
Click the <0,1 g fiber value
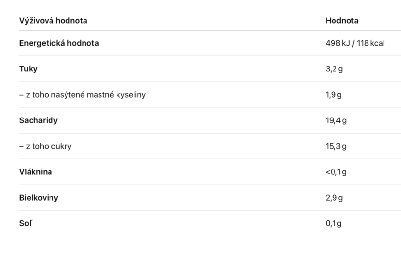[x=336, y=172]
